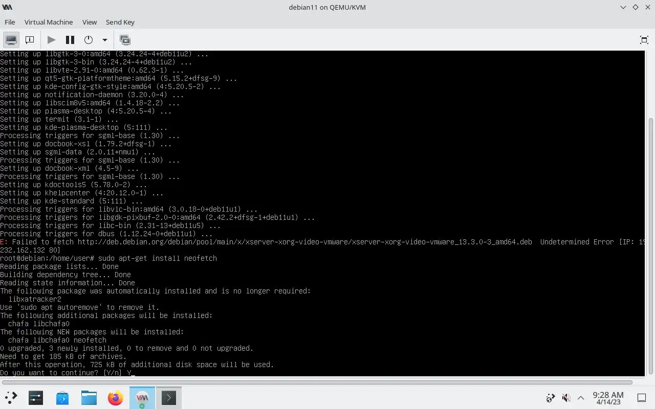
Task: Click the 'Use sudo apt autoremove' line
Action: 80,307
